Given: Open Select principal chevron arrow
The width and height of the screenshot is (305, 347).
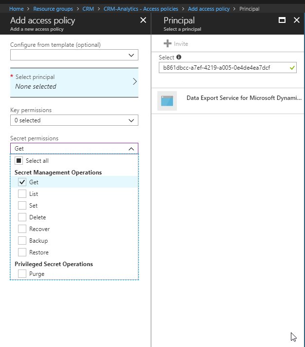Looking at the screenshot, I should pos(134,82).
